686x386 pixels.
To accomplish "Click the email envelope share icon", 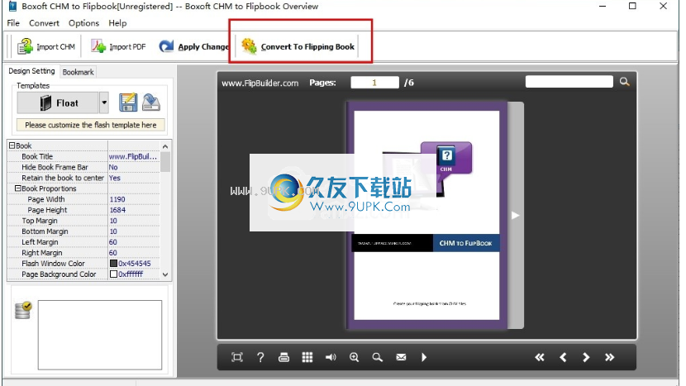I will click(401, 357).
